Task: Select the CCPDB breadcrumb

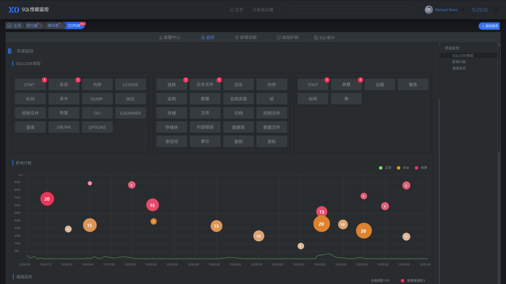Action: (74, 25)
